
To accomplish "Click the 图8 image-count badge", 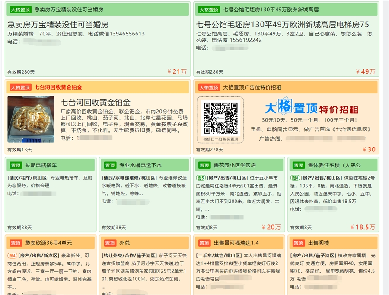I will (295, 178).
